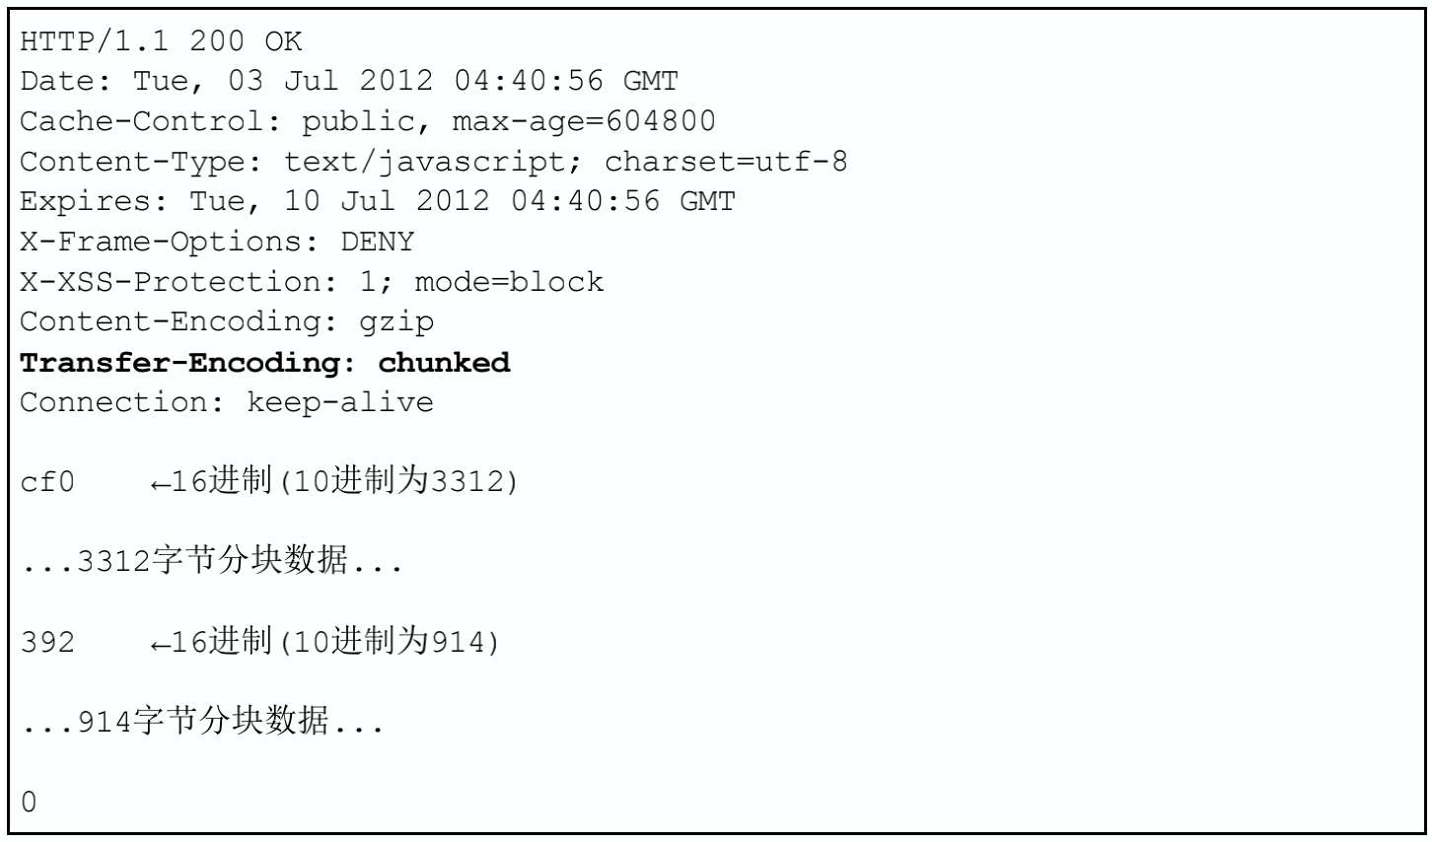
Task: Click the final 0 terminating chunk
Action: (x=29, y=803)
